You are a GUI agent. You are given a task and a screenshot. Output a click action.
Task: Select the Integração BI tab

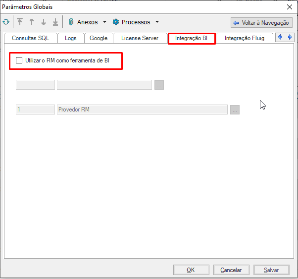[x=191, y=38]
